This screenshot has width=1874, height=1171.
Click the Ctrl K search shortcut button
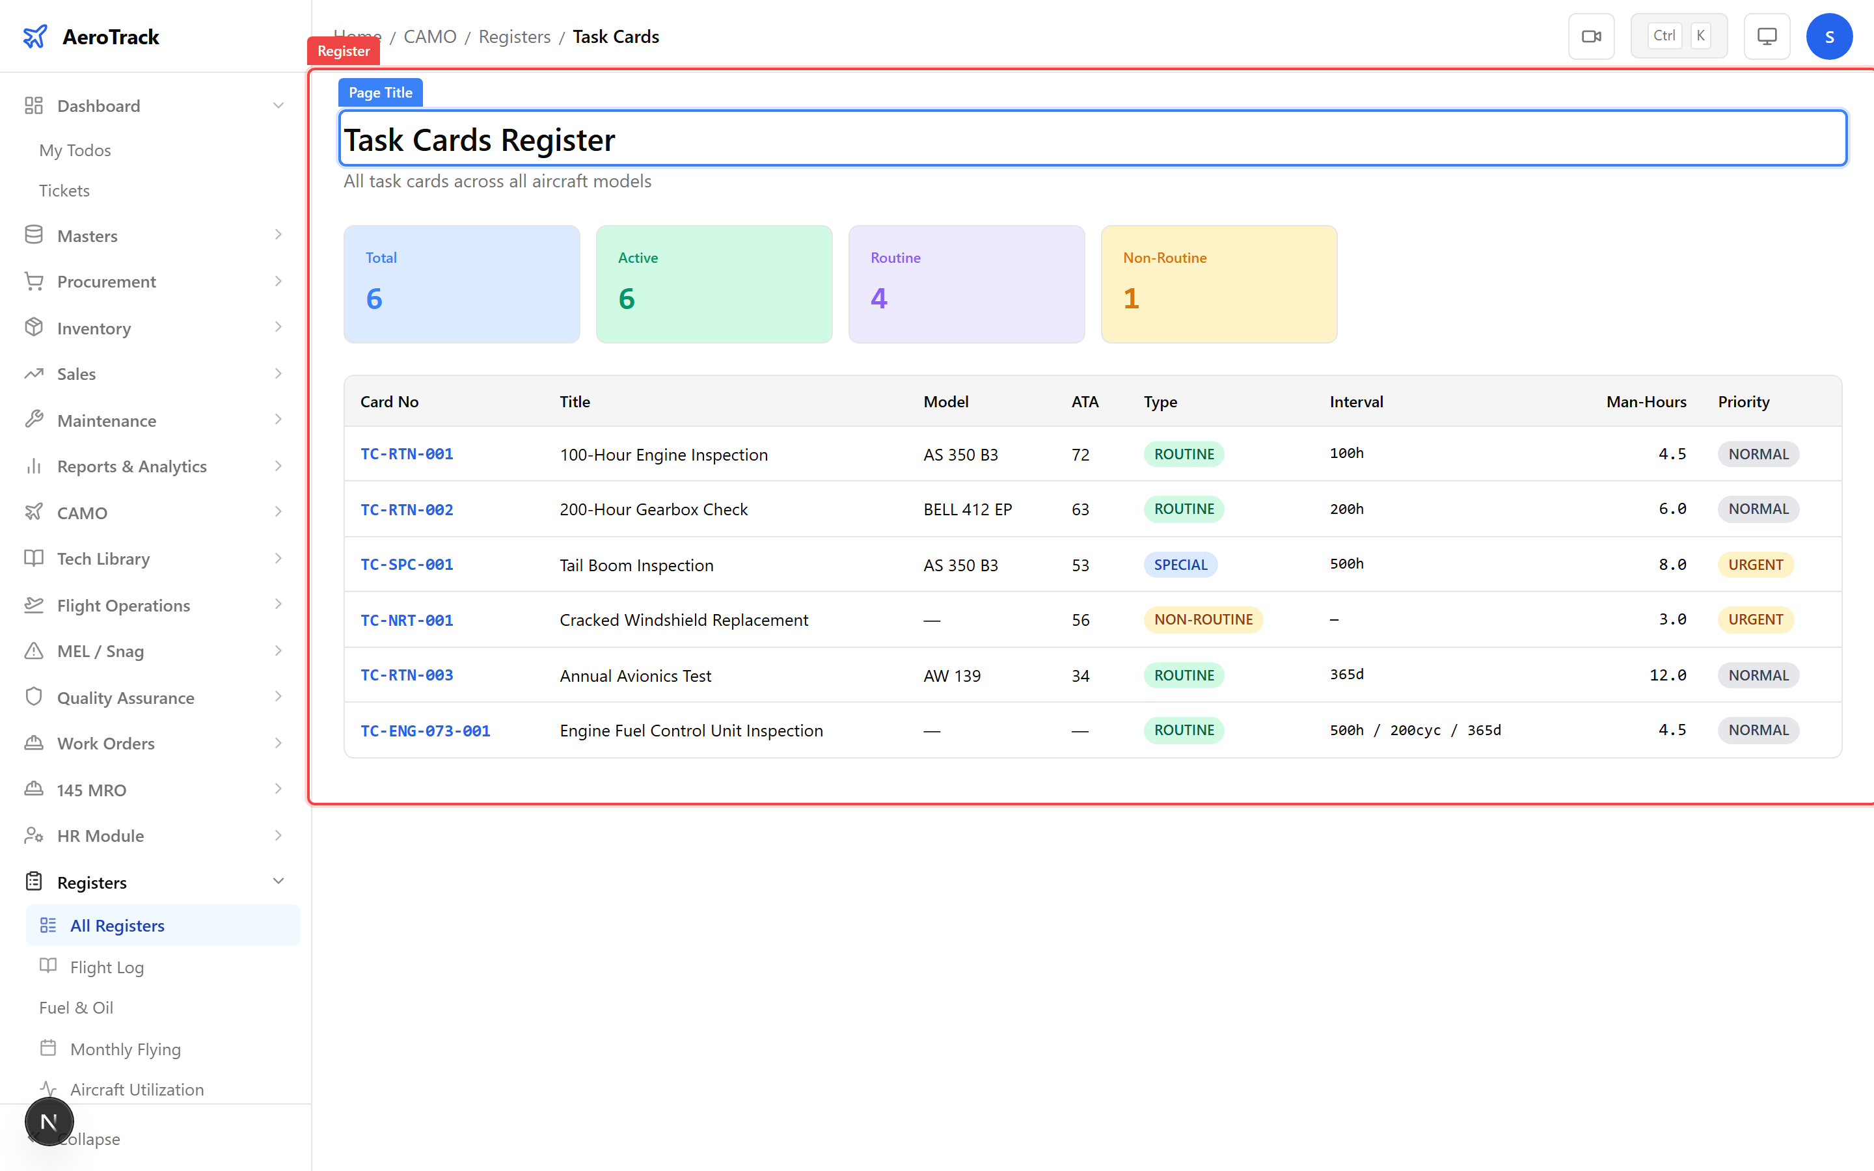click(x=1679, y=35)
